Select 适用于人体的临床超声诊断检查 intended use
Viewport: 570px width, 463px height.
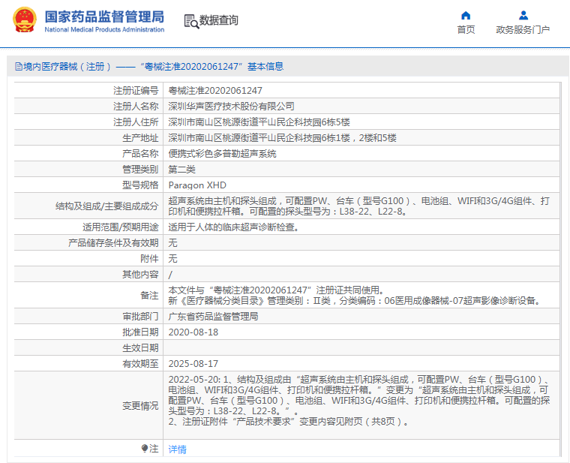(x=233, y=227)
